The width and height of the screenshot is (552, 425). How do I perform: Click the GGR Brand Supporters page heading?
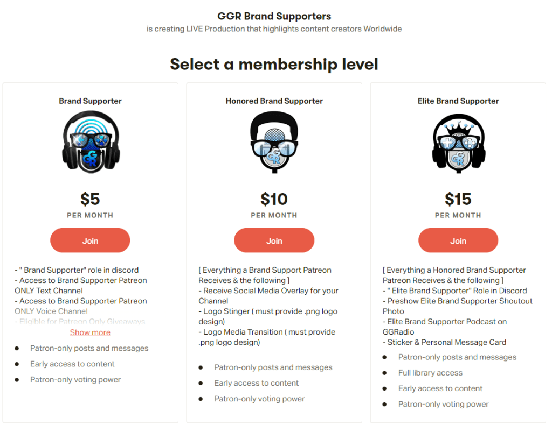274,16
